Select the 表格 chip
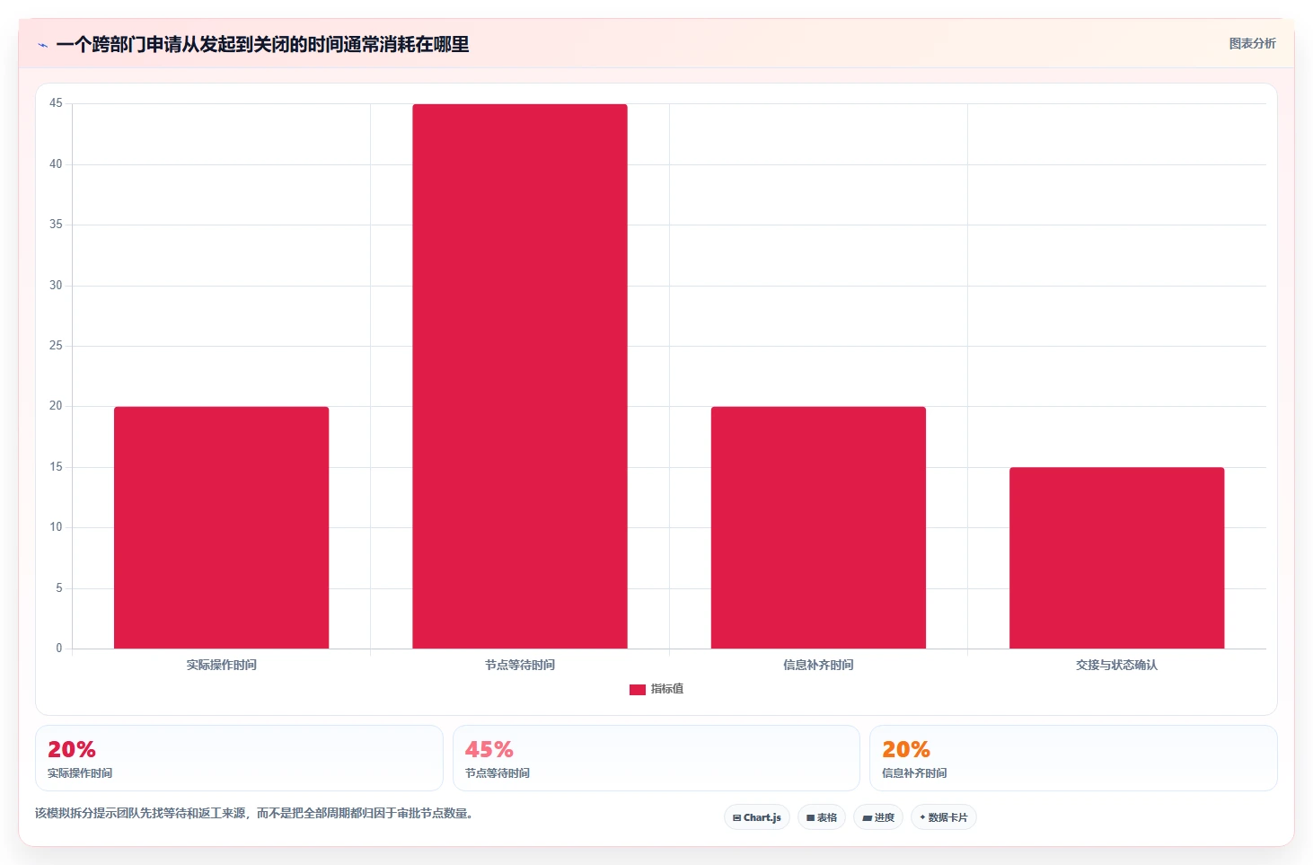 [x=822, y=817]
